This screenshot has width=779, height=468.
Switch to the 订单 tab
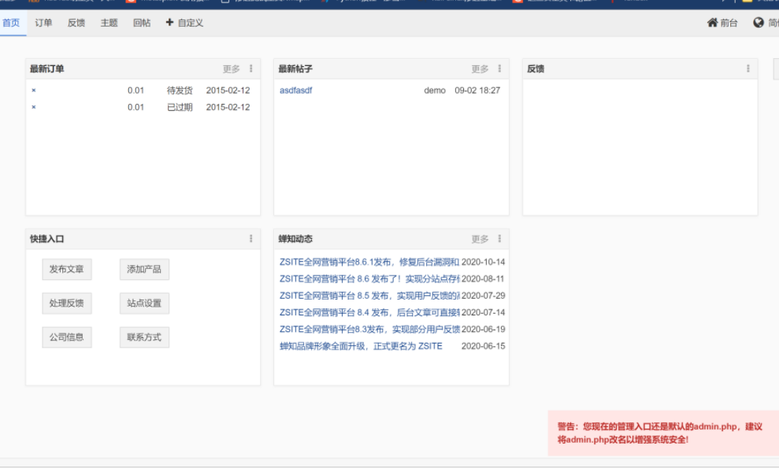44,23
